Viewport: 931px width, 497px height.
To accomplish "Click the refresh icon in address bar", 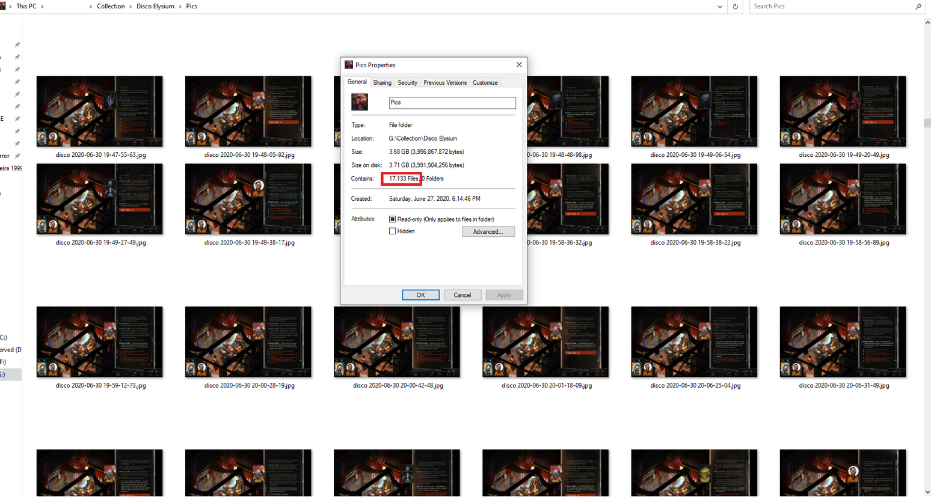I will pyautogui.click(x=735, y=7).
